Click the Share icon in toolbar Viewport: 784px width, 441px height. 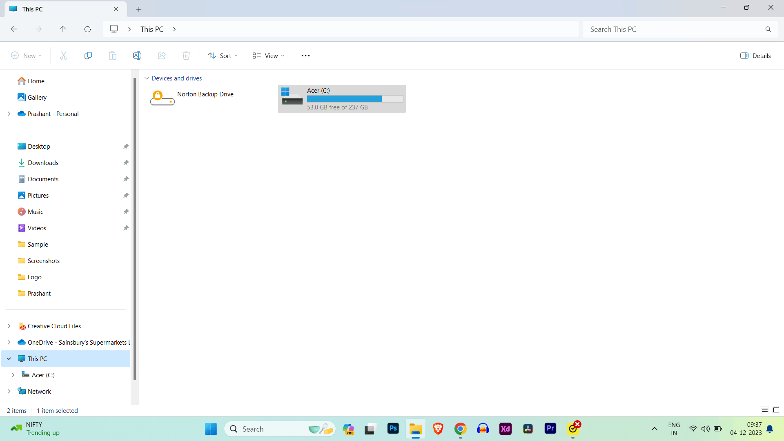point(162,56)
